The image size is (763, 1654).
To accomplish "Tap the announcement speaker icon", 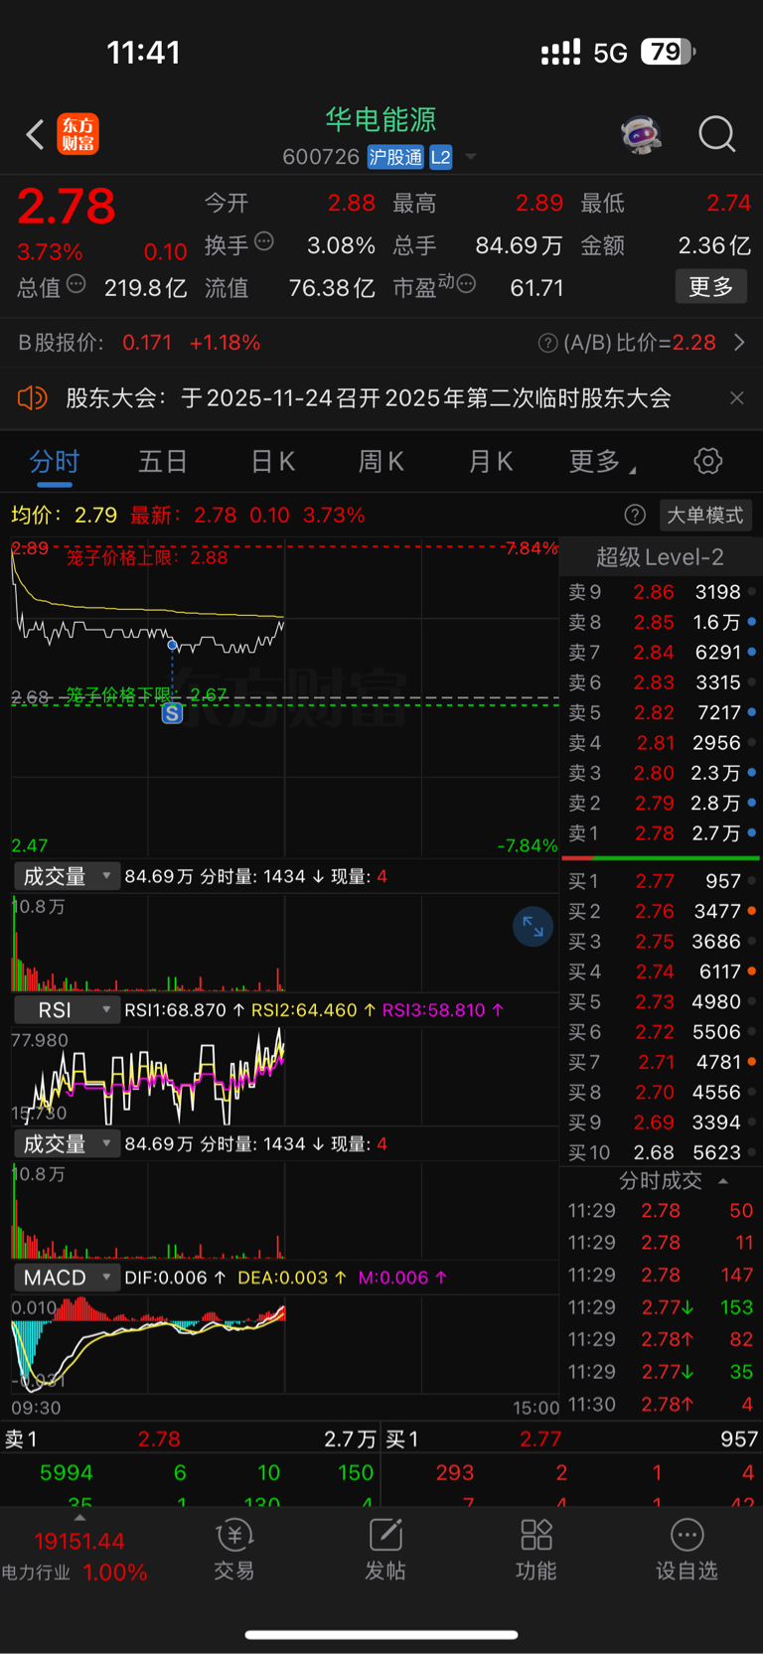I will click(x=33, y=398).
